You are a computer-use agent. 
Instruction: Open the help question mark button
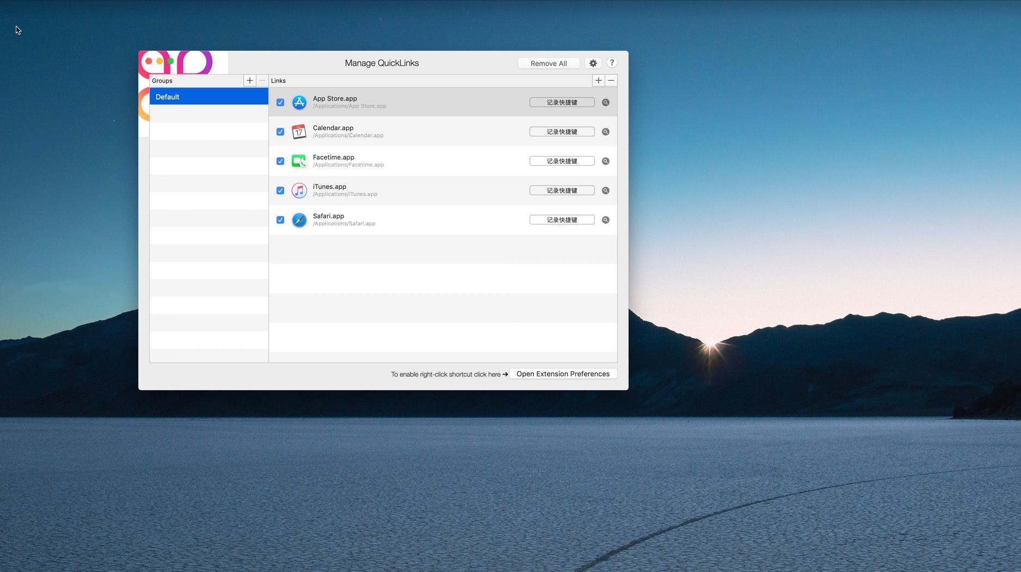tap(612, 63)
